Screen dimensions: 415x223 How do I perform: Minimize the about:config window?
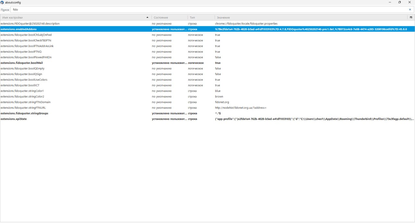pyautogui.click(x=389, y=2)
